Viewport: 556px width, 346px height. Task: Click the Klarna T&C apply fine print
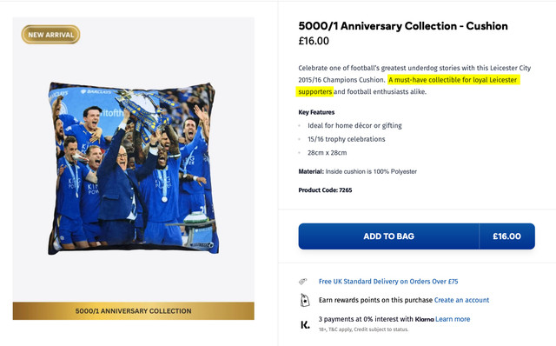pyautogui.click(x=363, y=329)
